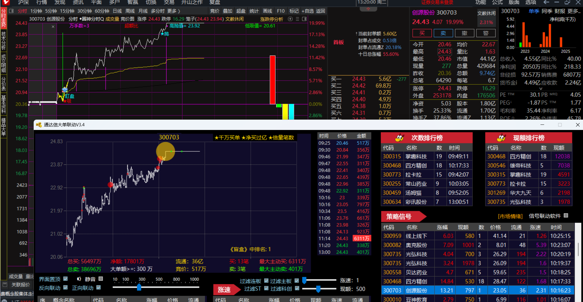
Task: Open the 多分时 period option
Action: (x=158, y=11)
